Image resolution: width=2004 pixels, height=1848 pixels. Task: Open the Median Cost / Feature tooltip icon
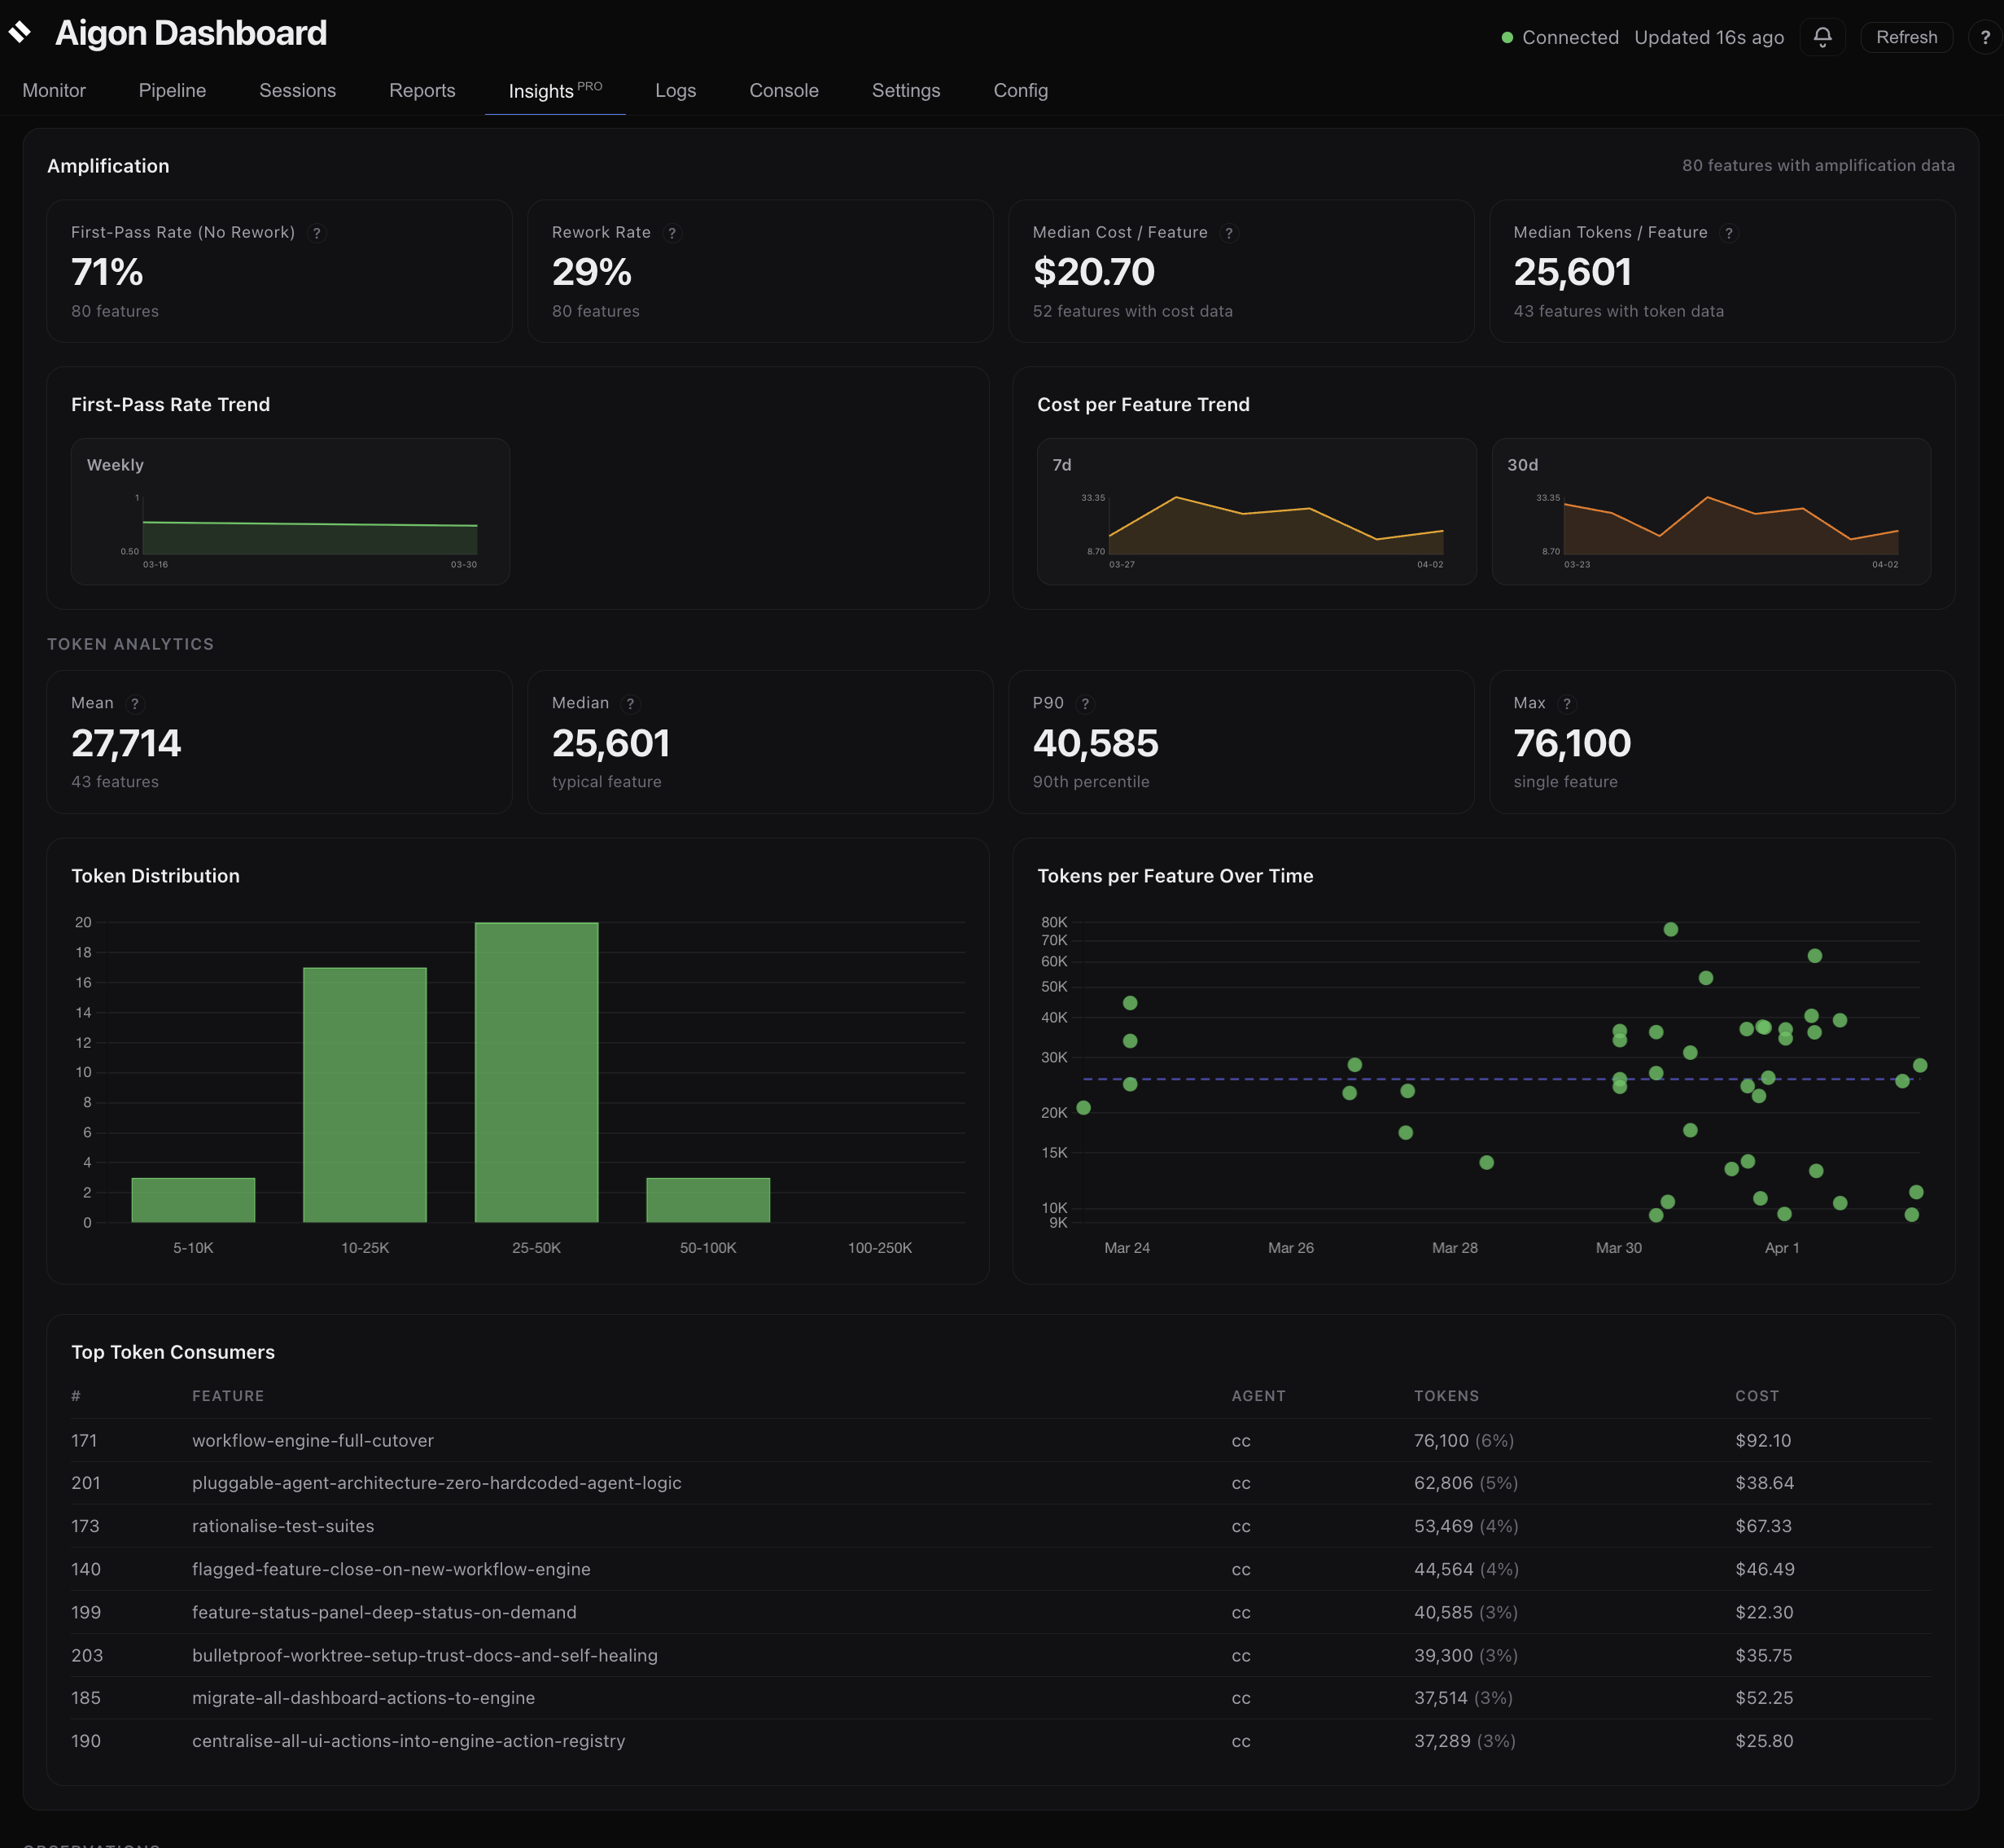click(x=1230, y=233)
